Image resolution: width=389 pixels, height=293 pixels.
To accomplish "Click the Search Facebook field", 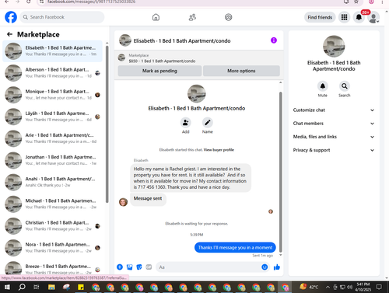I will pos(62,17).
